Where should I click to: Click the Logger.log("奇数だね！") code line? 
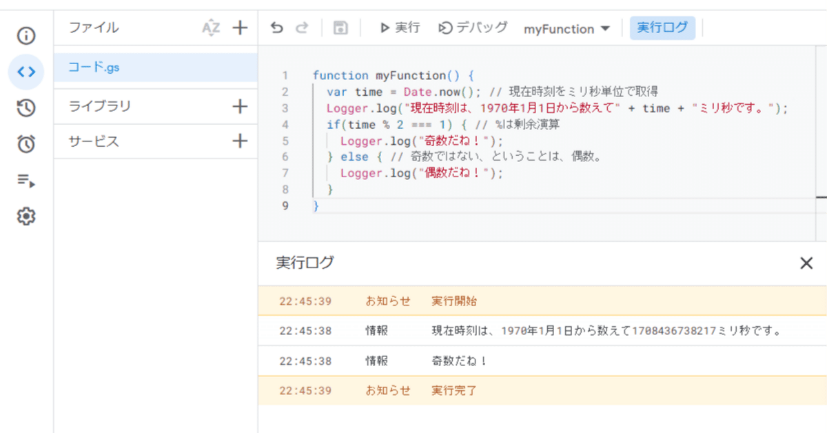422,141
